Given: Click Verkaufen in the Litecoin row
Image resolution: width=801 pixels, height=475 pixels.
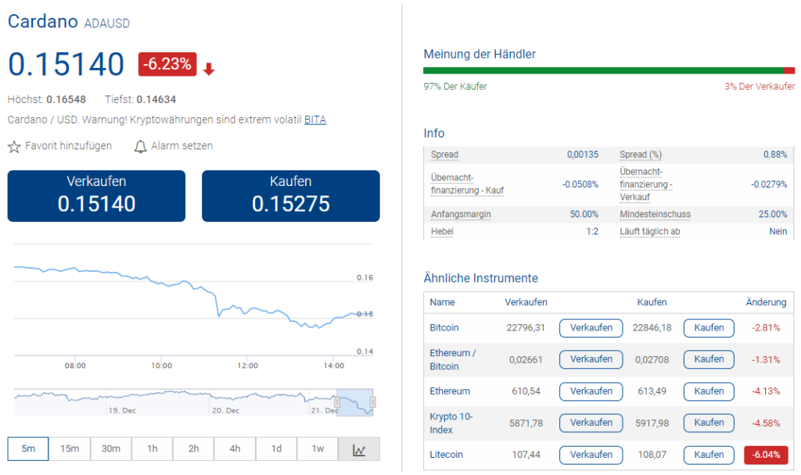Looking at the screenshot, I should tap(591, 455).
